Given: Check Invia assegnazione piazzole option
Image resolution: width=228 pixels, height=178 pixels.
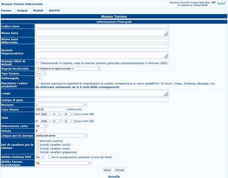Looking at the screenshot, I should (x=49, y=157).
